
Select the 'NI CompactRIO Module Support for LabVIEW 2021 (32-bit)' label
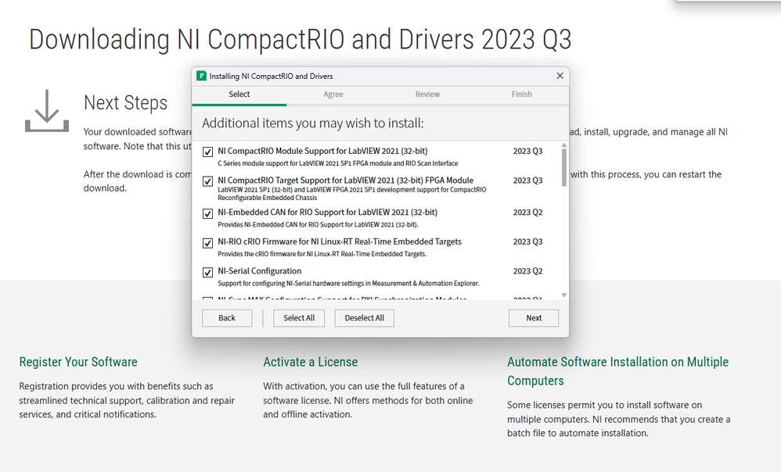point(322,151)
